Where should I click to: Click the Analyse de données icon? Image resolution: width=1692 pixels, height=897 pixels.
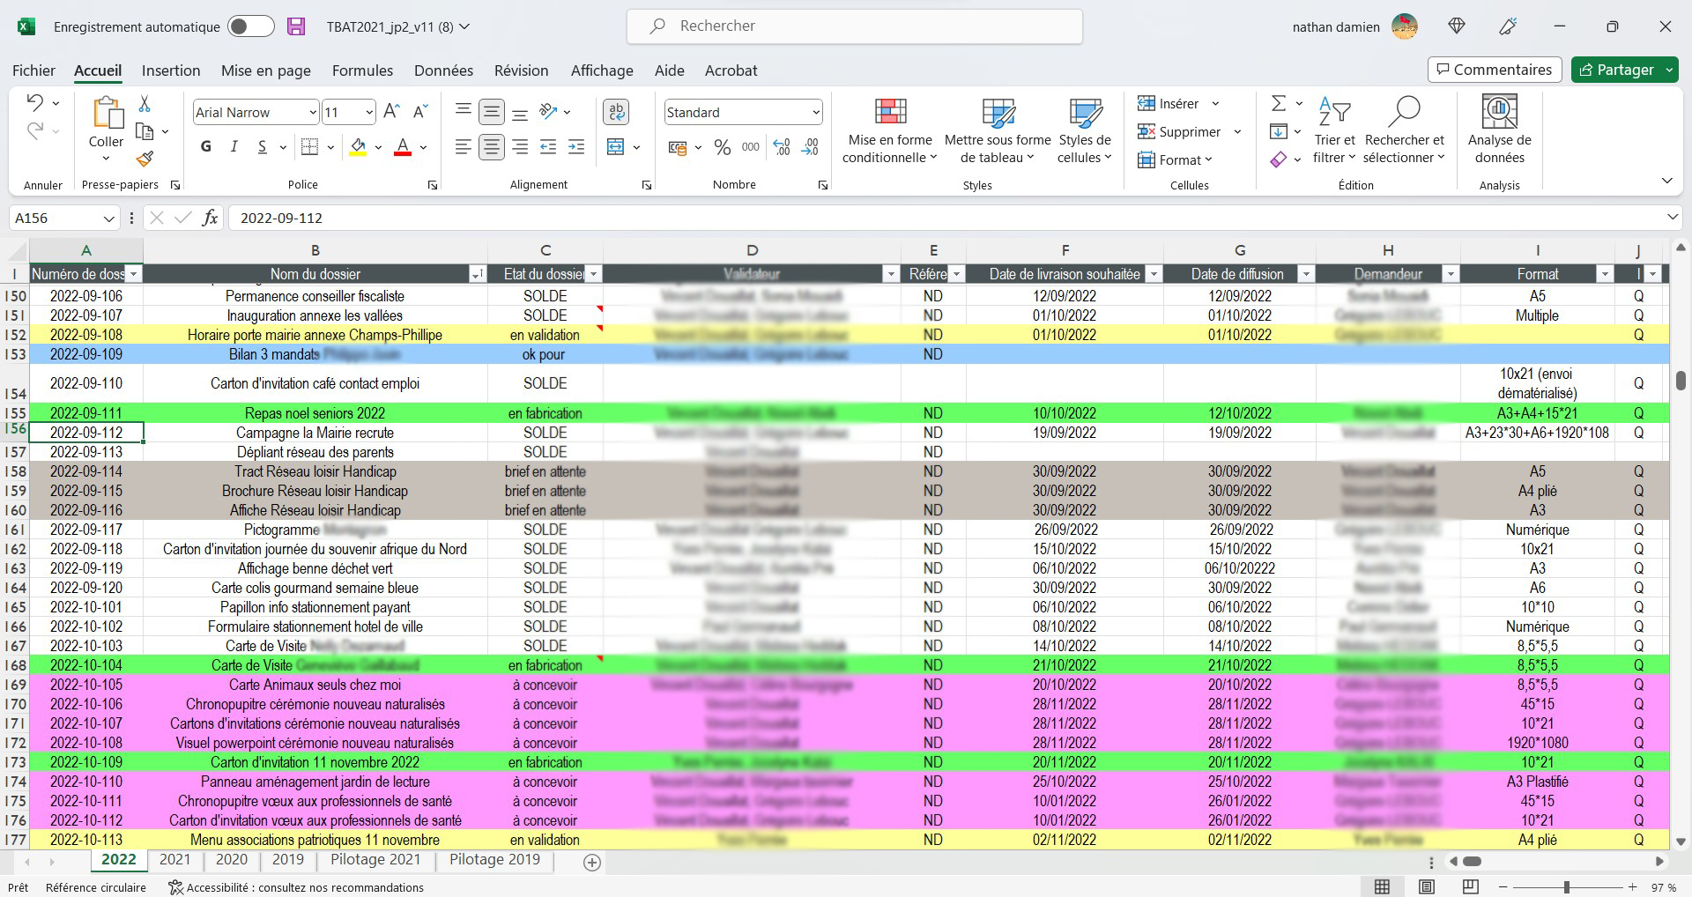pos(1499,132)
